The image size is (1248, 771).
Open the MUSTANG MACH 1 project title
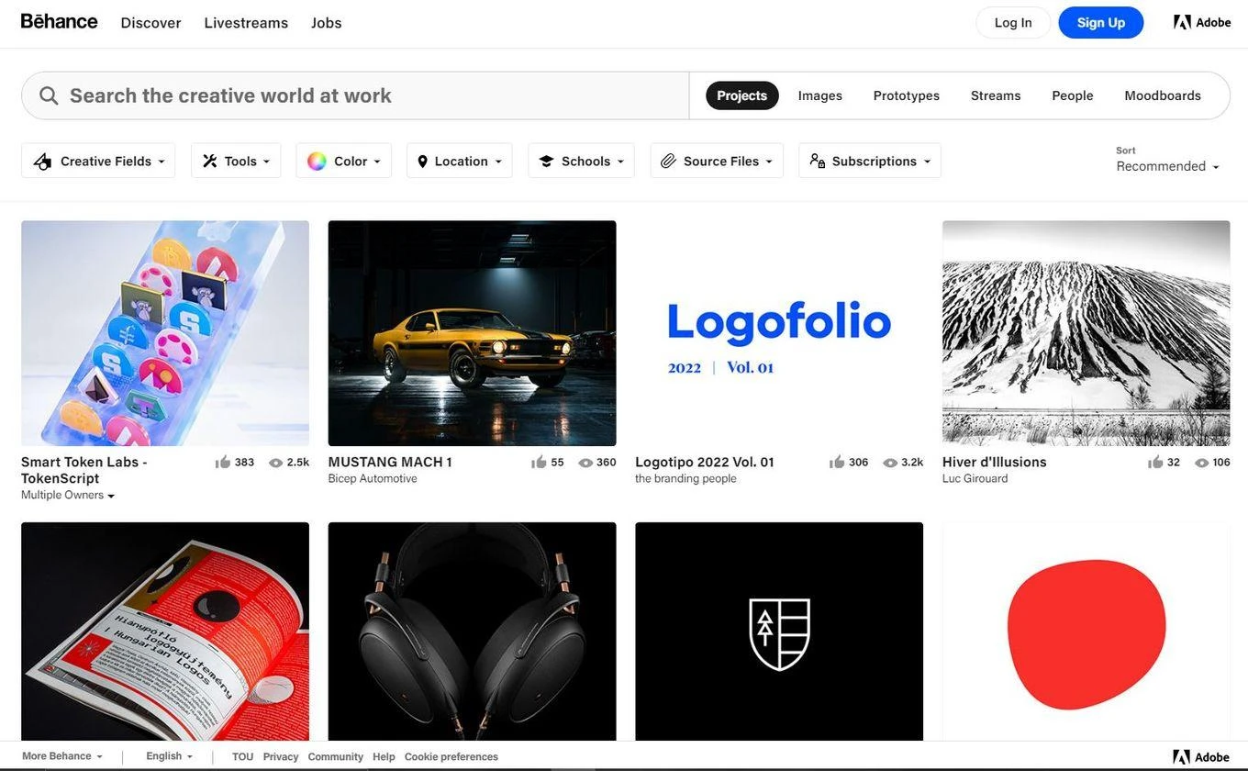390,463
